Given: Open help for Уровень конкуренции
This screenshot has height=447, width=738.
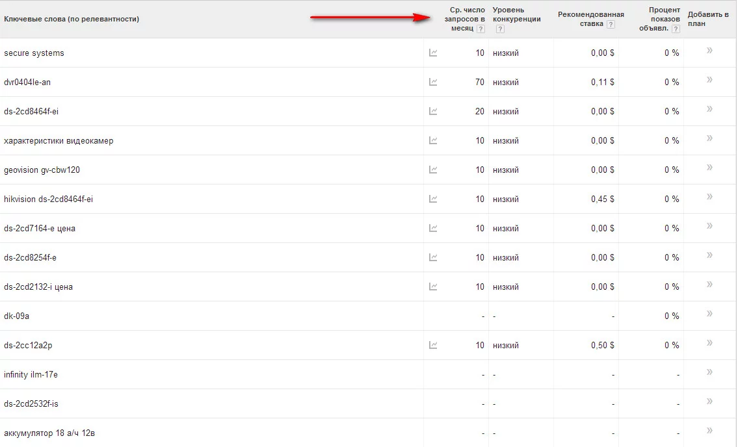Looking at the screenshot, I should click(x=500, y=29).
